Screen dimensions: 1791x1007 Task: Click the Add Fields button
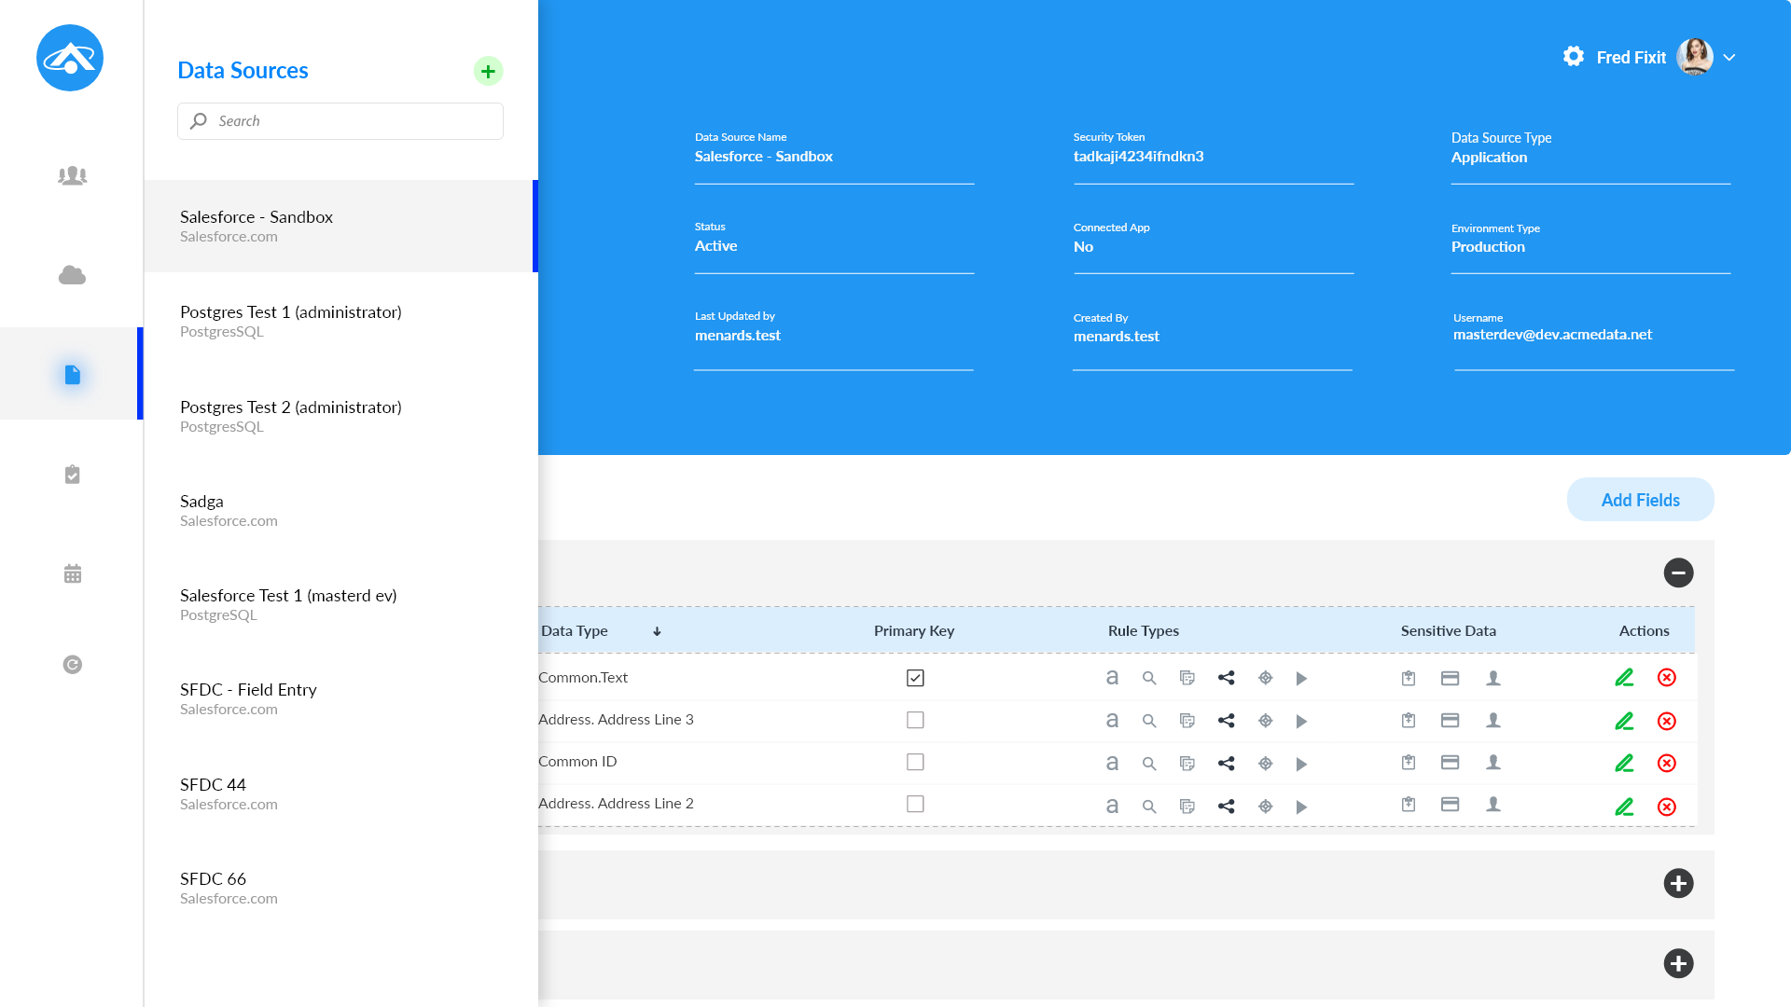tap(1640, 500)
